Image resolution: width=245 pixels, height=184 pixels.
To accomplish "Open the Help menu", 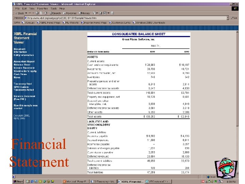I will [62, 9].
